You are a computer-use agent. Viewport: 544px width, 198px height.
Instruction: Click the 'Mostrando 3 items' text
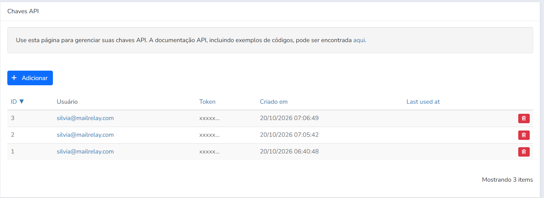(x=507, y=180)
